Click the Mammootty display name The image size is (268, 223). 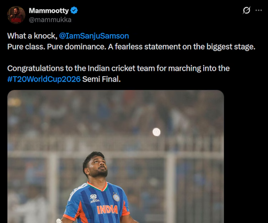tap(49, 11)
